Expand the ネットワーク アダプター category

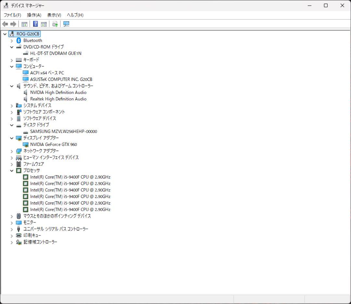click(x=12, y=151)
